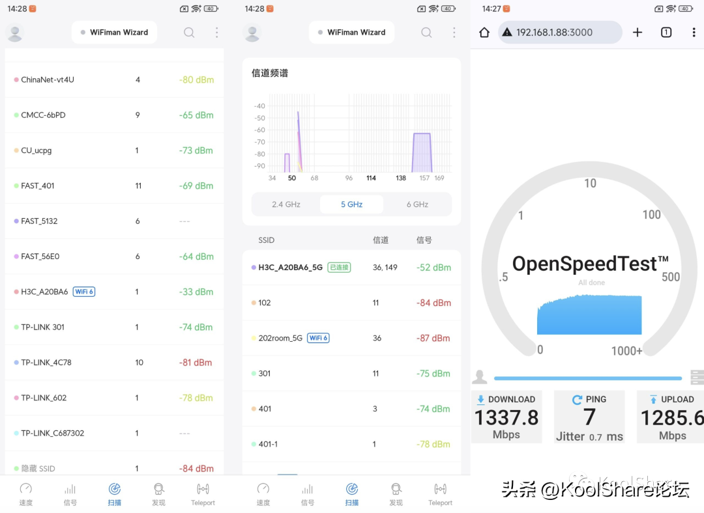This screenshot has width=704, height=513.
Task: Tap WiFi 6 badge beside H3C_A20BA6
Action: coord(84,292)
